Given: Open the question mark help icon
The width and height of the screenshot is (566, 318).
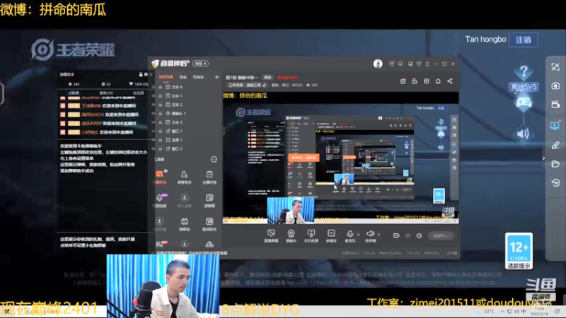Looking at the screenshot, I should click(x=524, y=72).
